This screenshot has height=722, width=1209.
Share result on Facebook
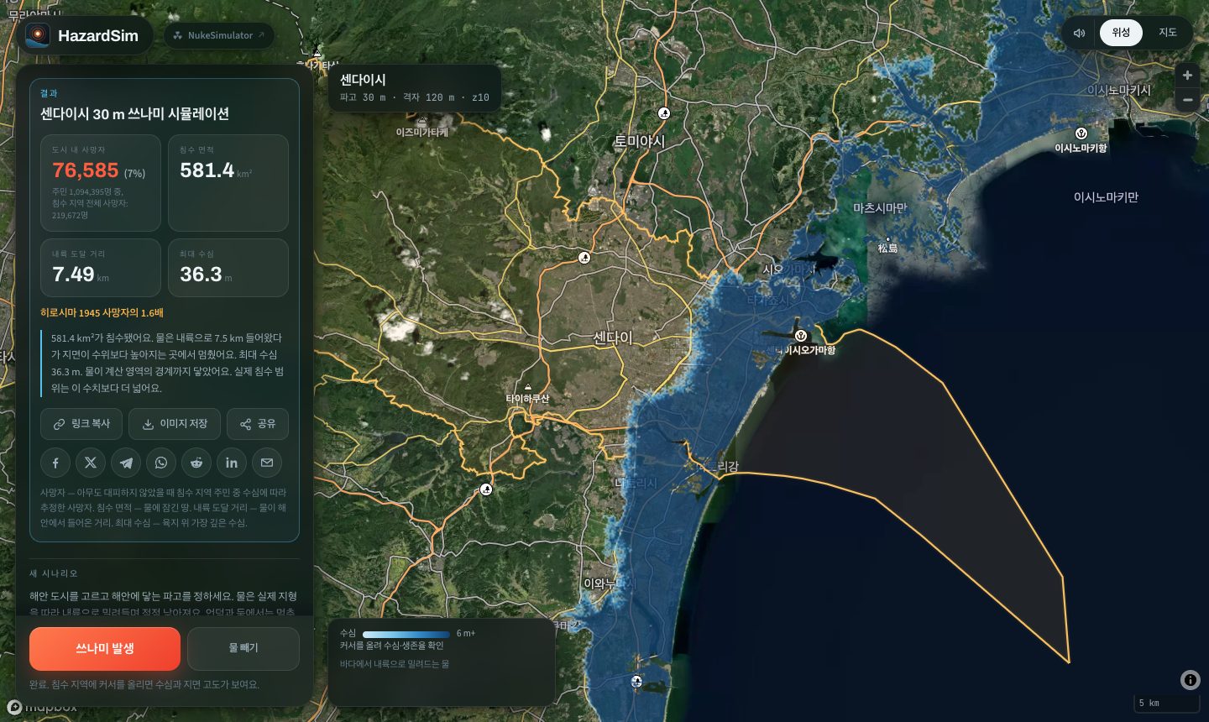pos(55,463)
